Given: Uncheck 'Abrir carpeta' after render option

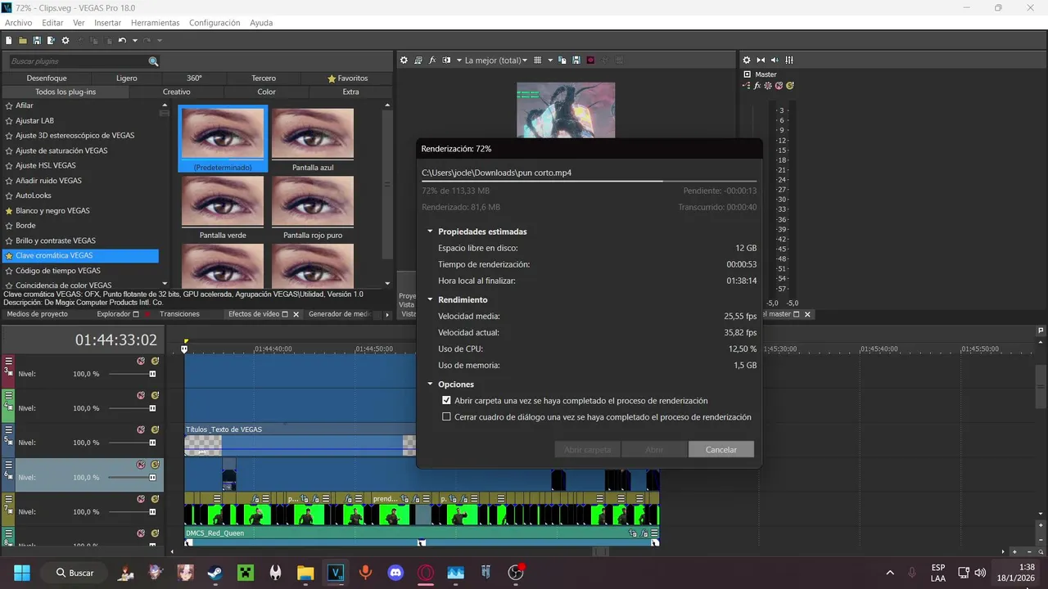Looking at the screenshot, I should (446, 401).
